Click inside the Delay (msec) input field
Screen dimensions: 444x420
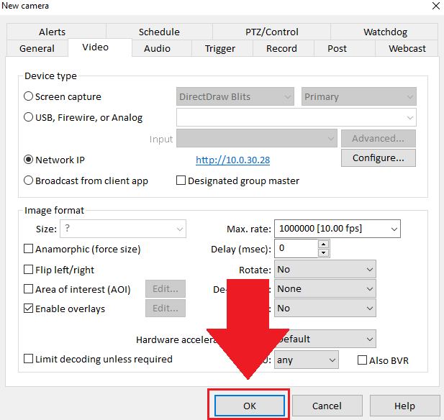point(295,248)
